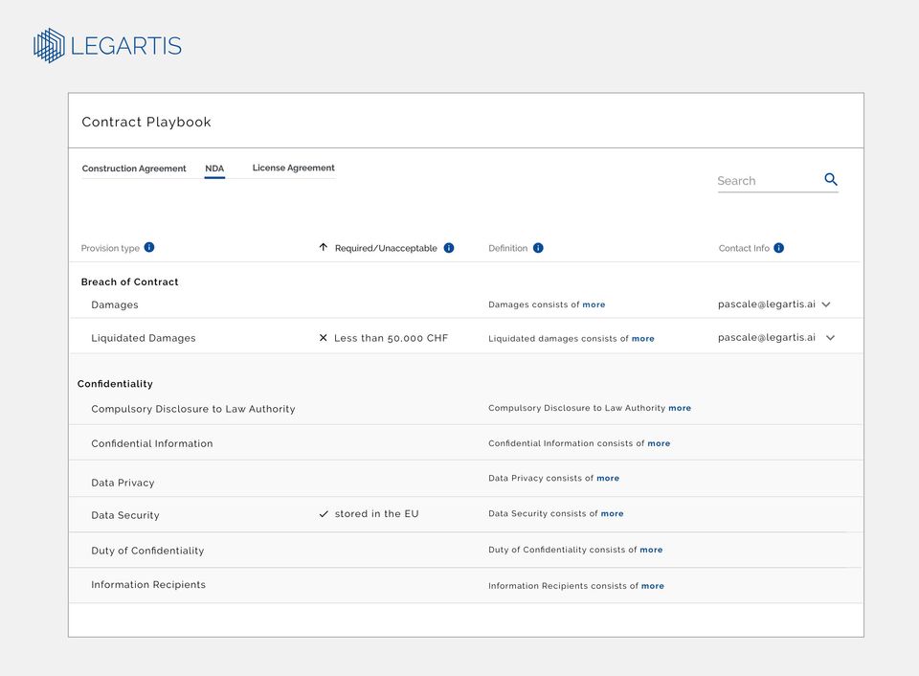This screenshot has width=919, height=676.
Task: Expand contact dropdown for Liquidated Damages row
Action: pyautogui.click(x=830, y=338)
